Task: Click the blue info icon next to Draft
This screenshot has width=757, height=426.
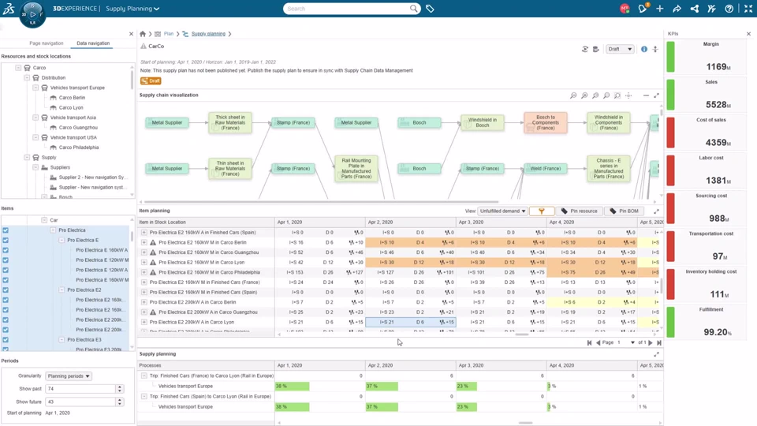Action: 644,49
